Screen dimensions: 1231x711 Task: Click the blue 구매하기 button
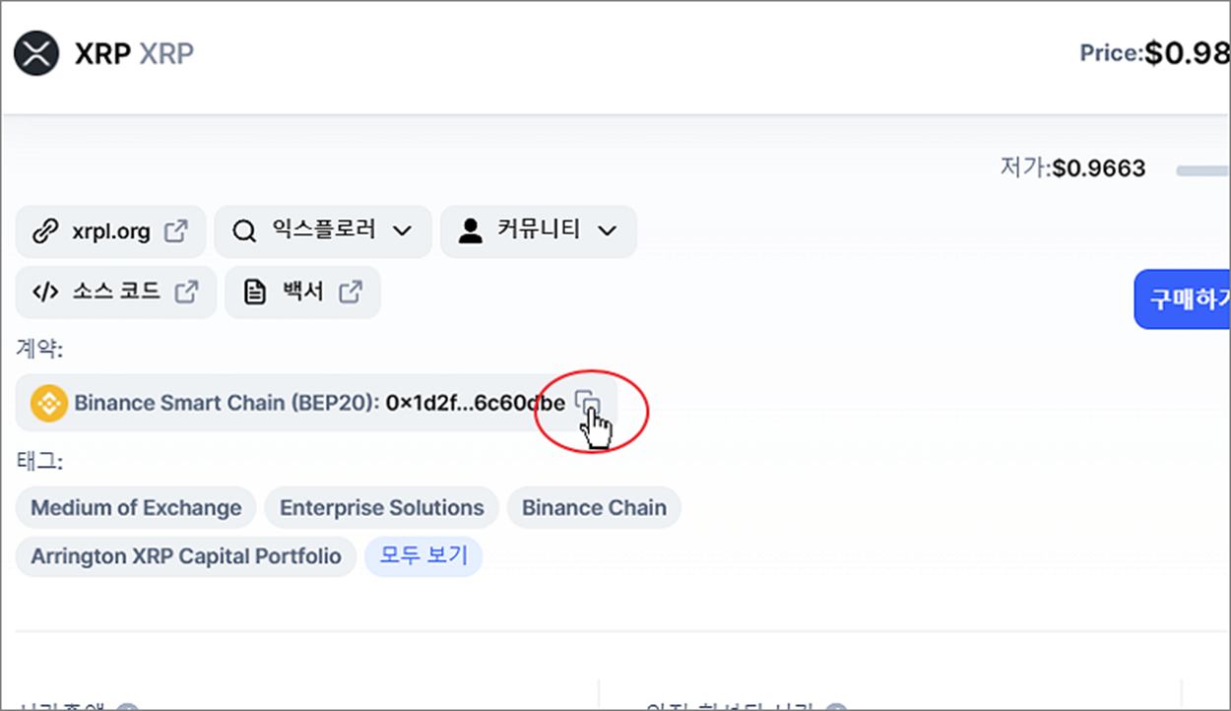(1183, 299)
